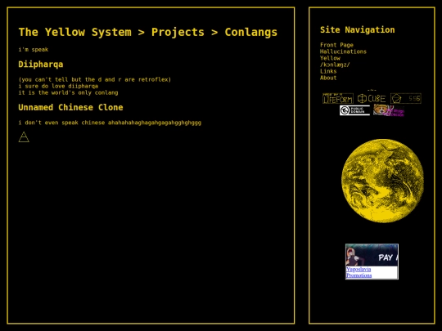Viewport: 442px width, 331px height.
Task: Click the 'Unnamed Chinese Clone' heading
Action: (x=70, y=107)
